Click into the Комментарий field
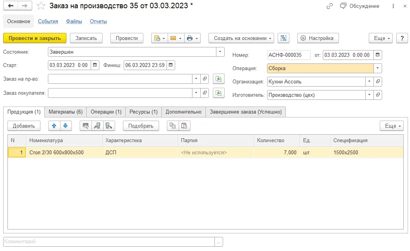Viewport: 410px width, 251px height. (x=109, y=242)
